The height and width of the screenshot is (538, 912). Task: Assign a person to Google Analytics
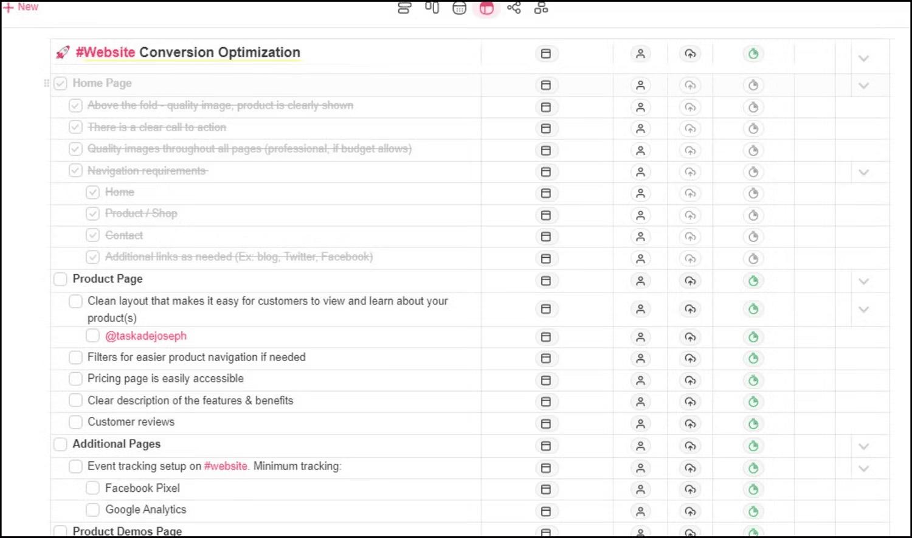pos(640,511)
